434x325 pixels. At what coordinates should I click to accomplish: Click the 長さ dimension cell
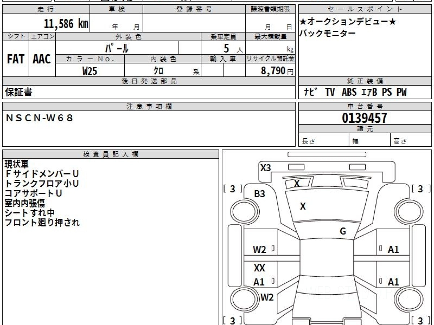(324, 140)
